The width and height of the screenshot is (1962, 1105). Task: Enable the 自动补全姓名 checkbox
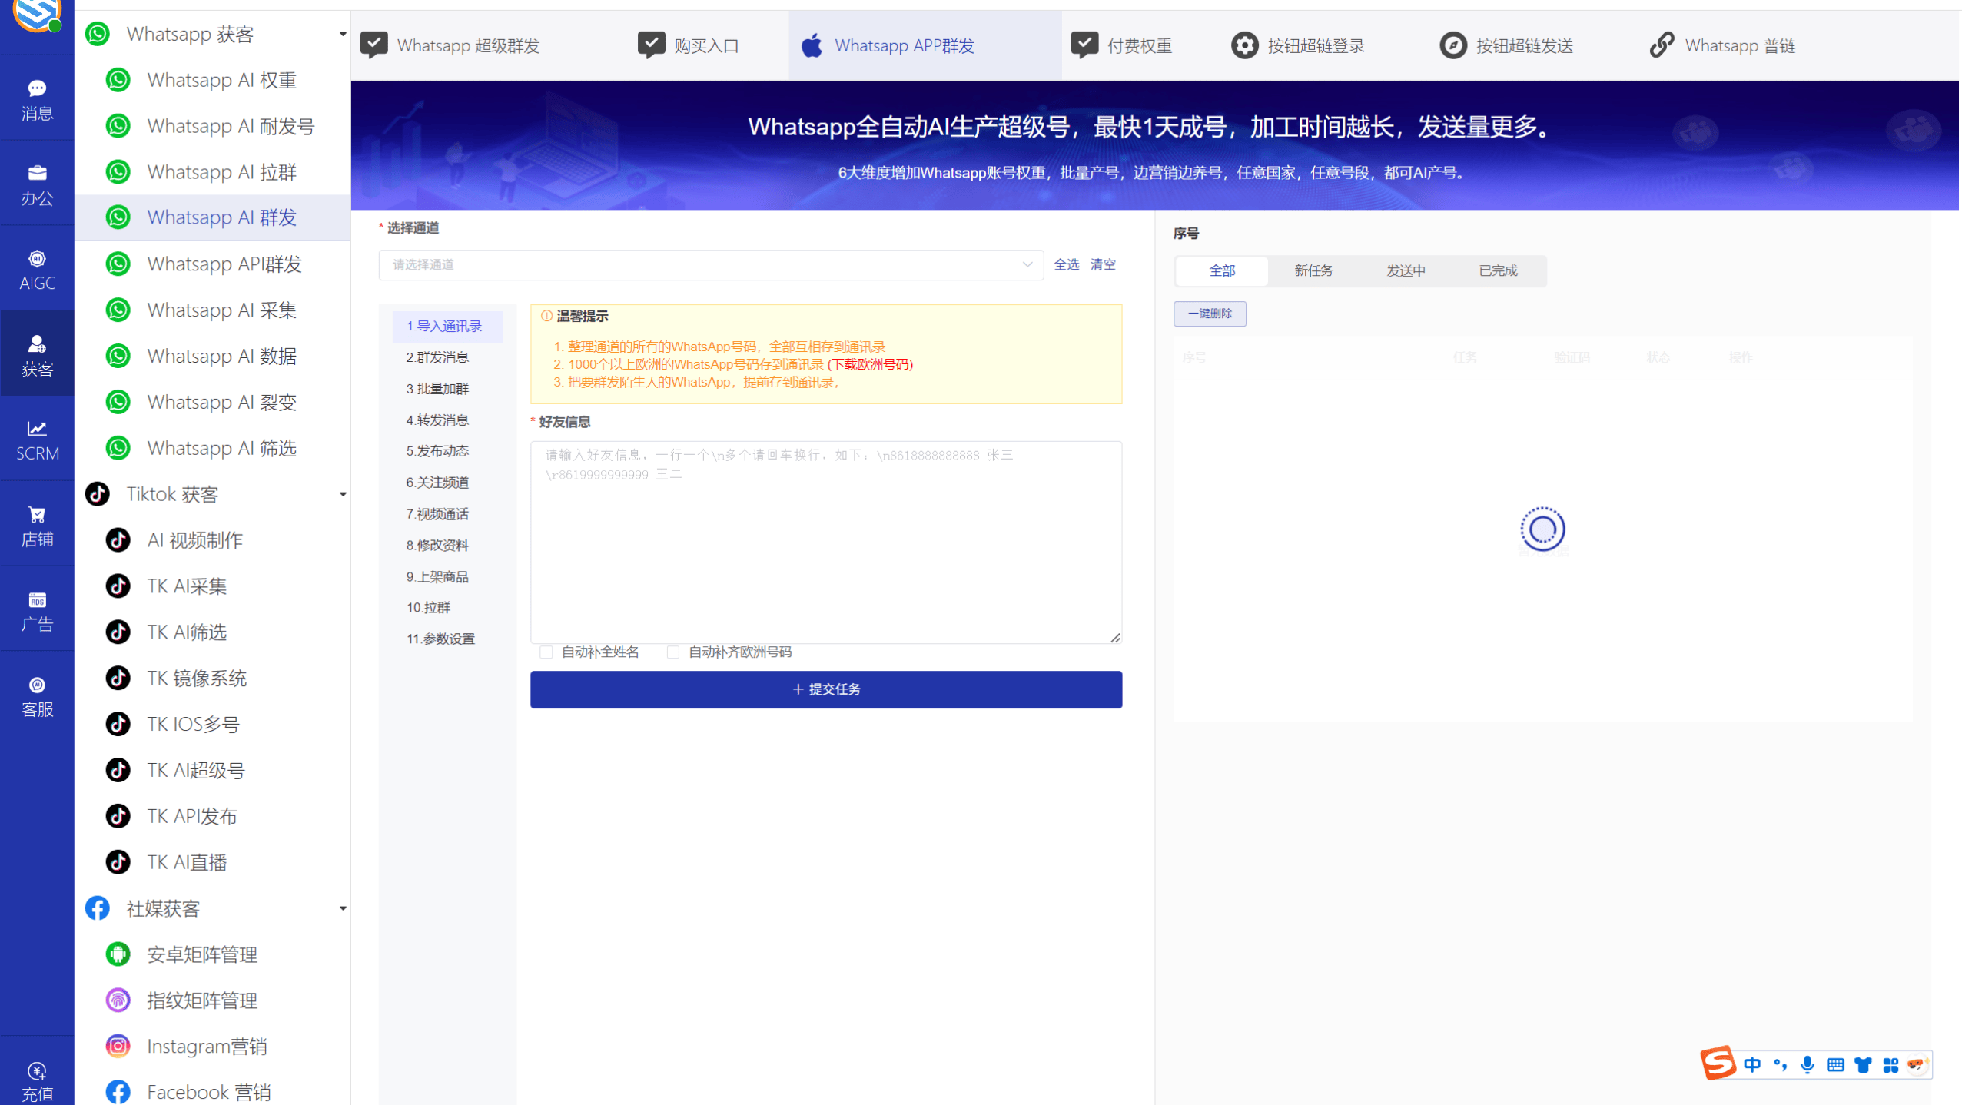tap(546, 652)
